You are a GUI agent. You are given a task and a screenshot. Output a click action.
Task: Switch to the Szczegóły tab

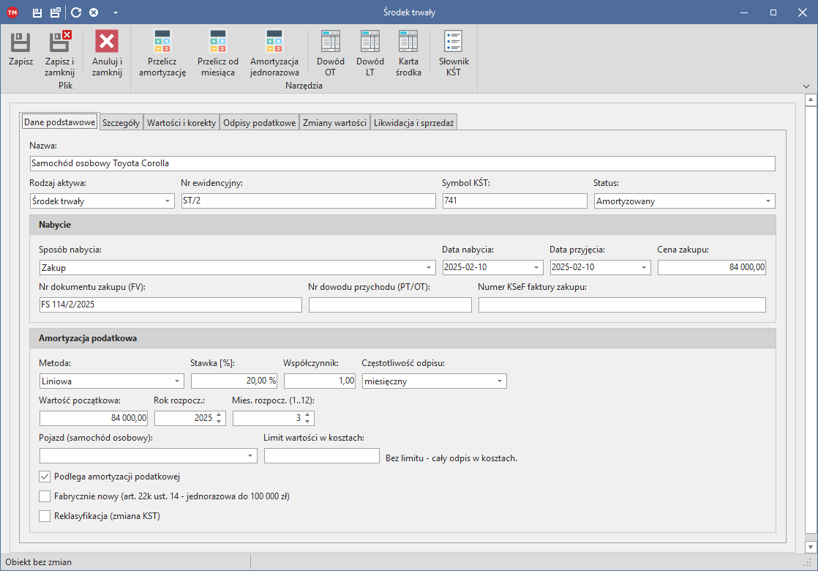click(x=121, y=123)
